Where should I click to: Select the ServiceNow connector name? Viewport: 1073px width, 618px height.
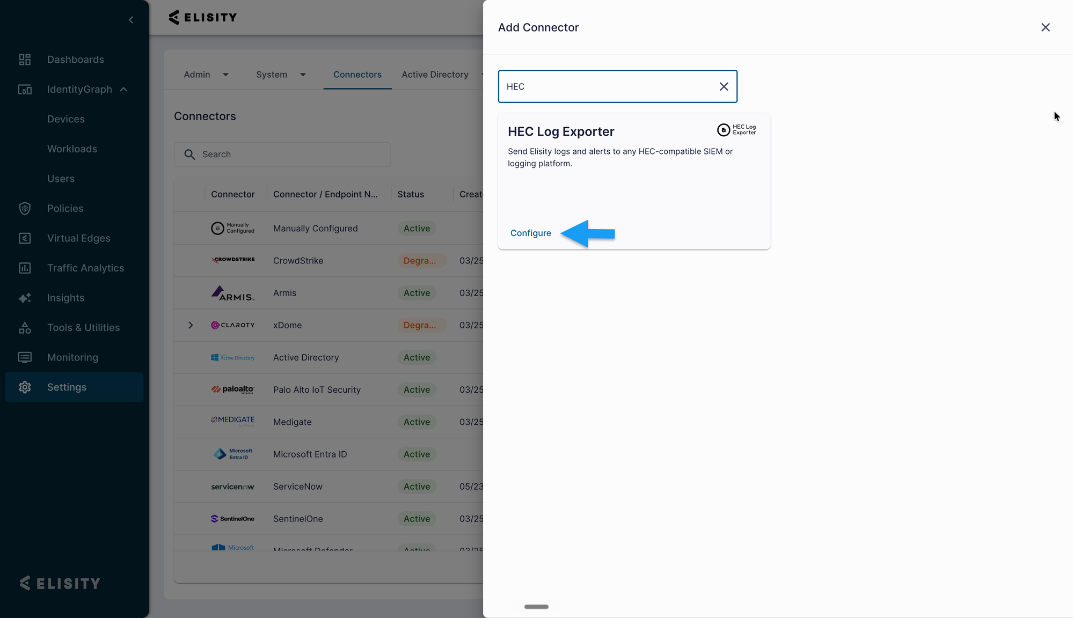coord(297,487)
